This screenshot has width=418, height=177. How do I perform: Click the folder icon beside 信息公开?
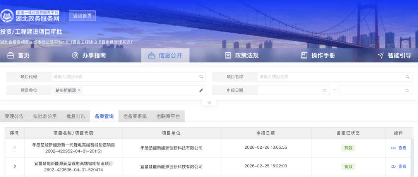[x=151, y=55]
